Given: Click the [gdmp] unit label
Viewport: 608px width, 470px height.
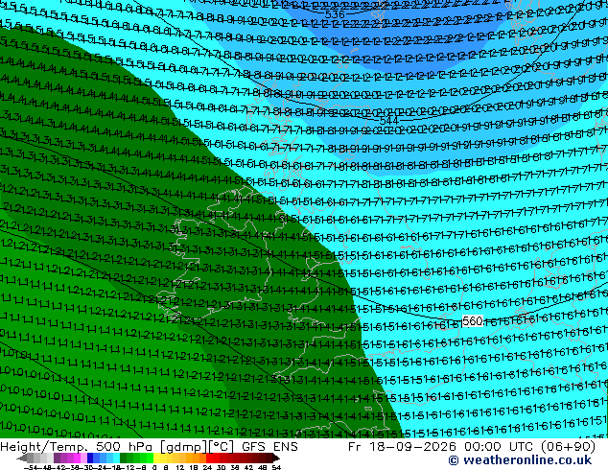Looking at the screenshot, I should 182,447.
